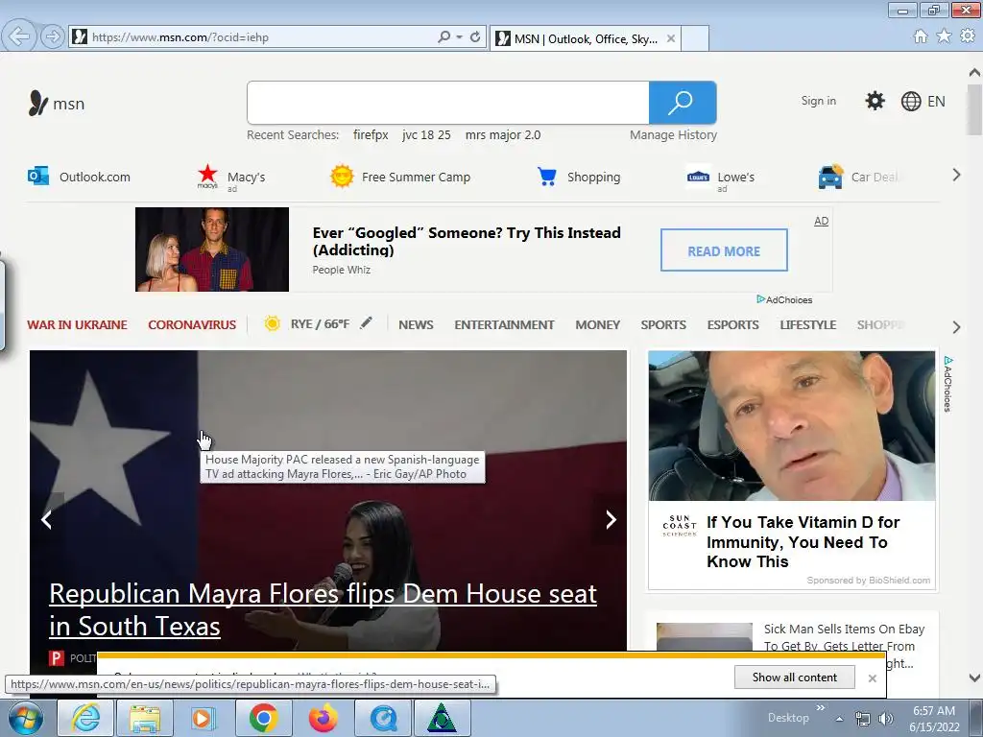This screenshot has height=737, width=983.
Task: Open the RYE / 66°F weather link
Action: [319, 324]
